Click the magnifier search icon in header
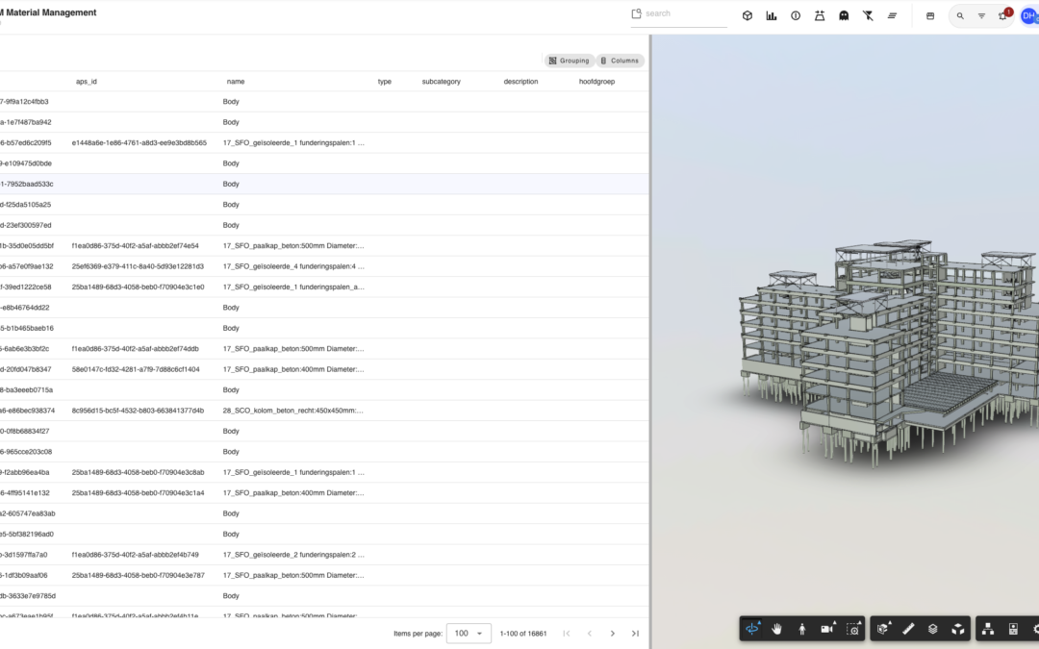Viewport: 1039px width, 649px height. tap(960, 16)
